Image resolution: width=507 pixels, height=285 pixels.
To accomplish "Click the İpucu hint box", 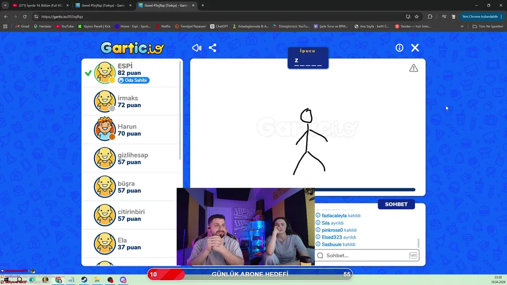I will coord(308,58).
